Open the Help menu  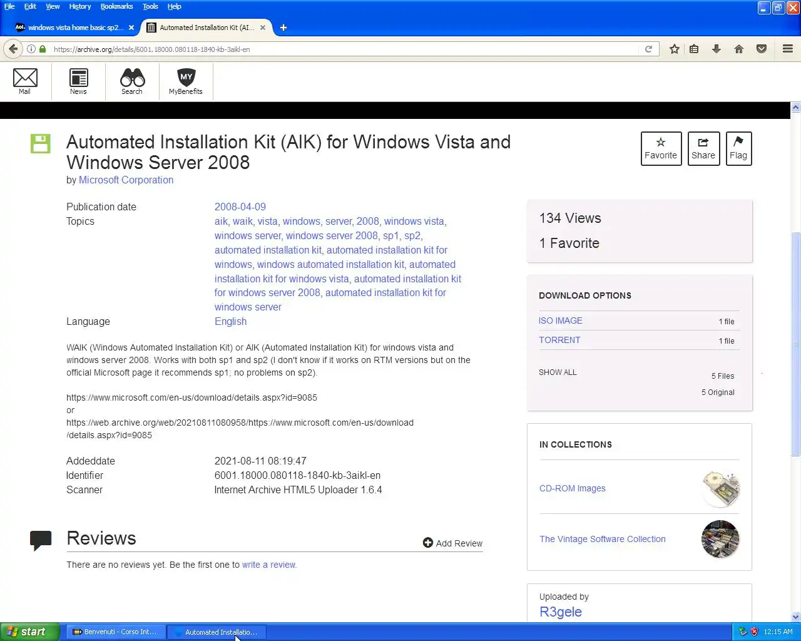pos(174,6)
